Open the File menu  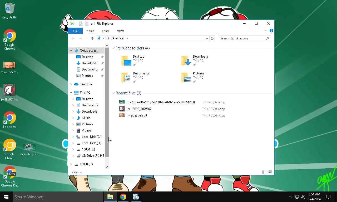pos(75,31)
